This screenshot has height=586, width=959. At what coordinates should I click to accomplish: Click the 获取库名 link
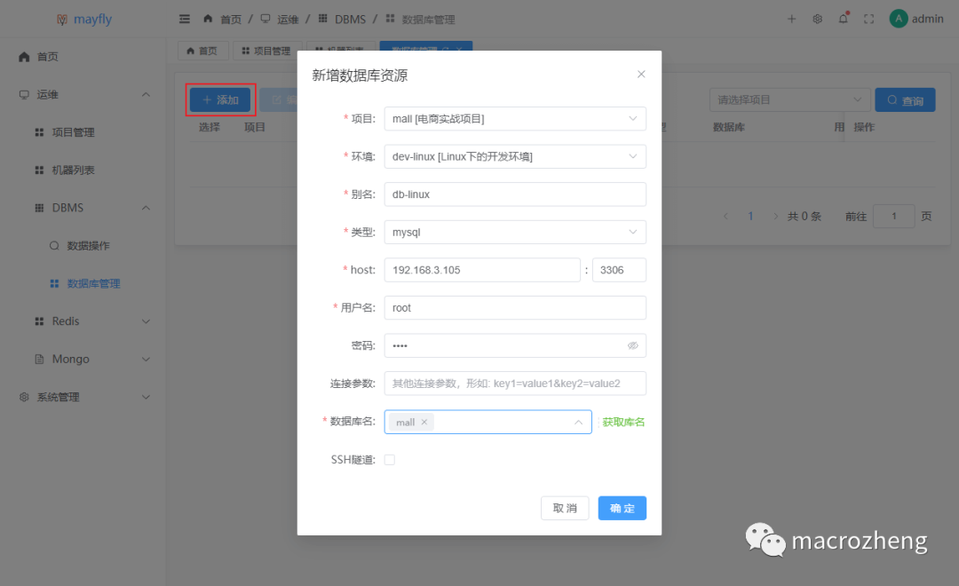623,423
